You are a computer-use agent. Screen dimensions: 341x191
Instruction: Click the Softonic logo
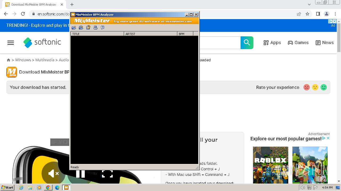click(42, 42)
